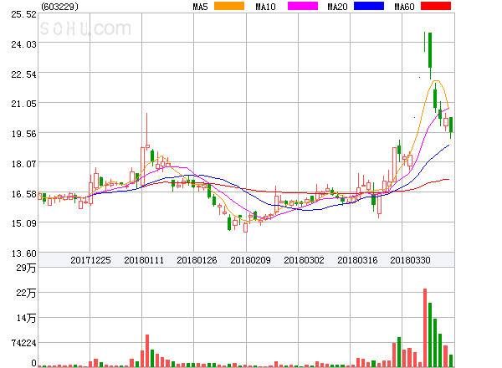Click volume axis label 74224
This screenshot has width=502, height=368.
pyautogui.click(x=23, y=343)
